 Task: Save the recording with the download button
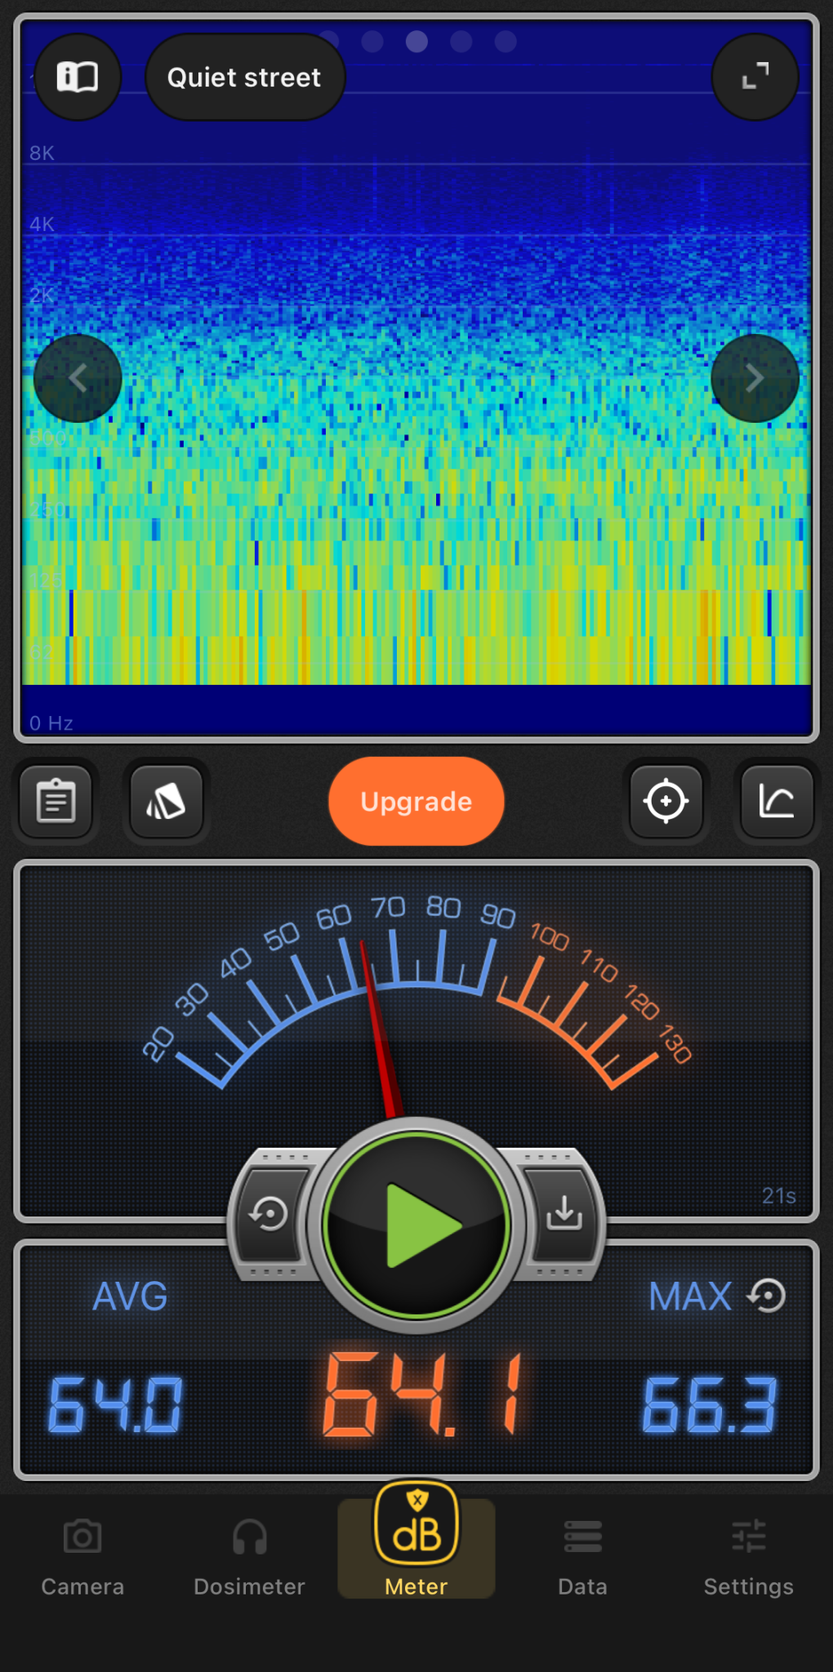[x=564, y=1214]
